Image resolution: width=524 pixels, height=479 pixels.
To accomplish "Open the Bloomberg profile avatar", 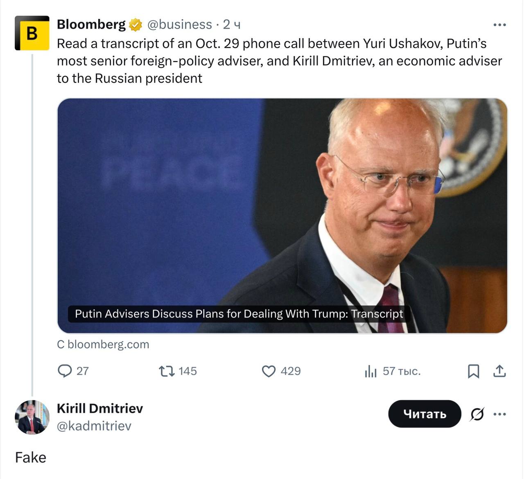I will pos(32,33).
